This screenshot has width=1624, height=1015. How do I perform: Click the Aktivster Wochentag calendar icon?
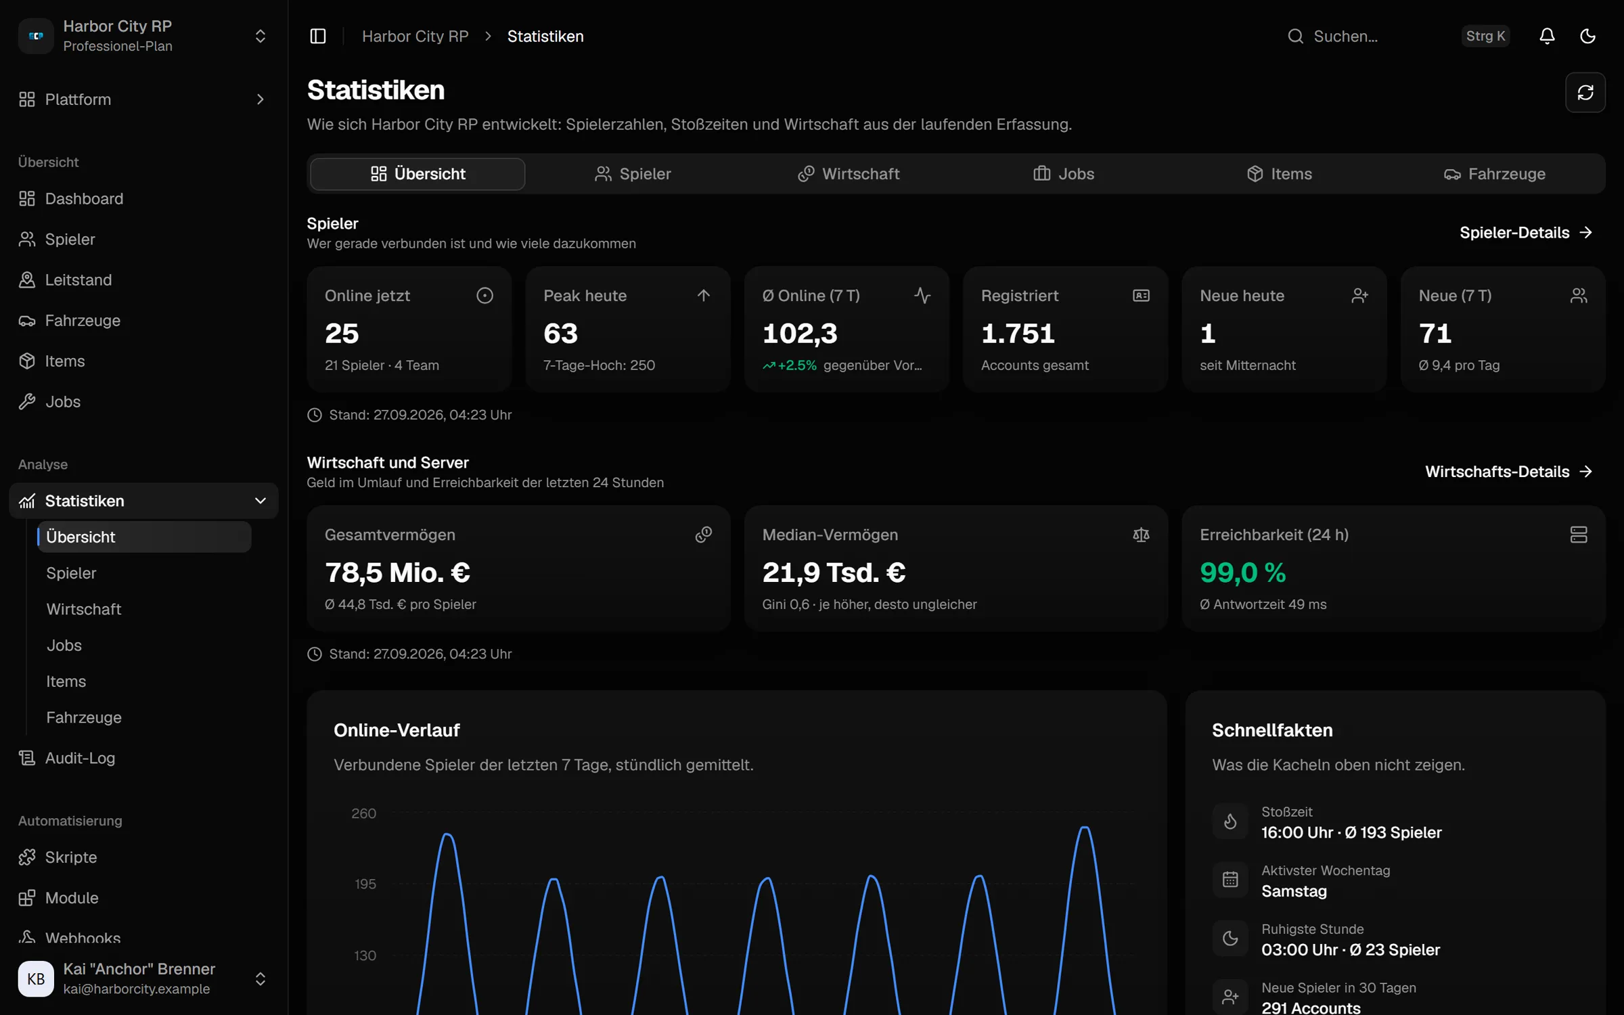pos(1230,880)
